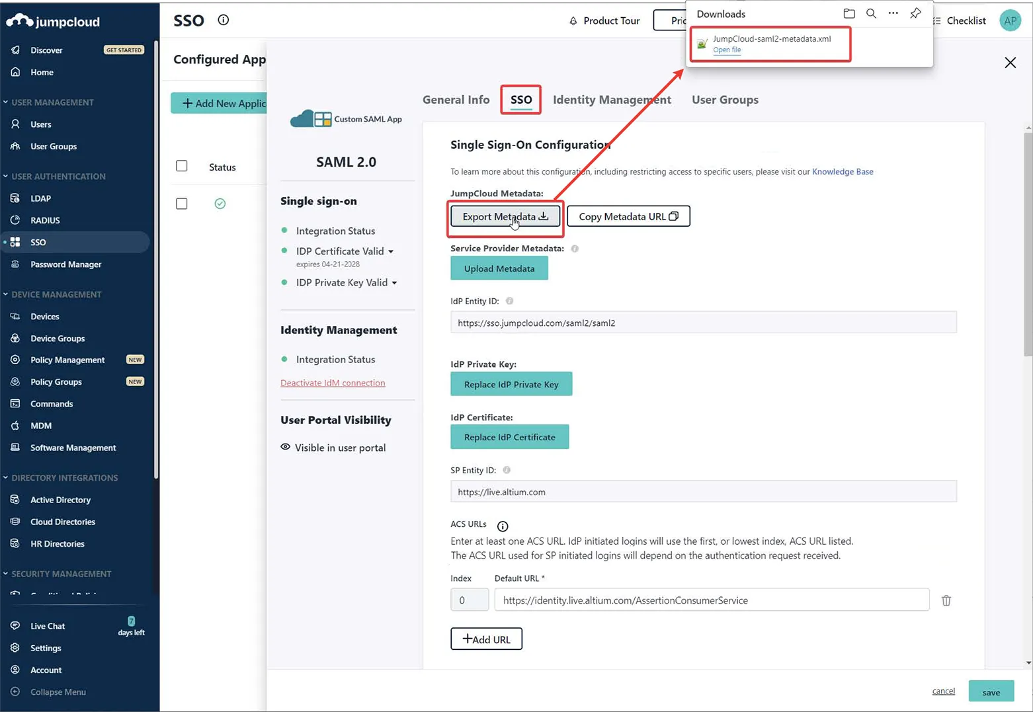Click the ACS URLs info icon

pyautogui.click(x=503, y=526)
